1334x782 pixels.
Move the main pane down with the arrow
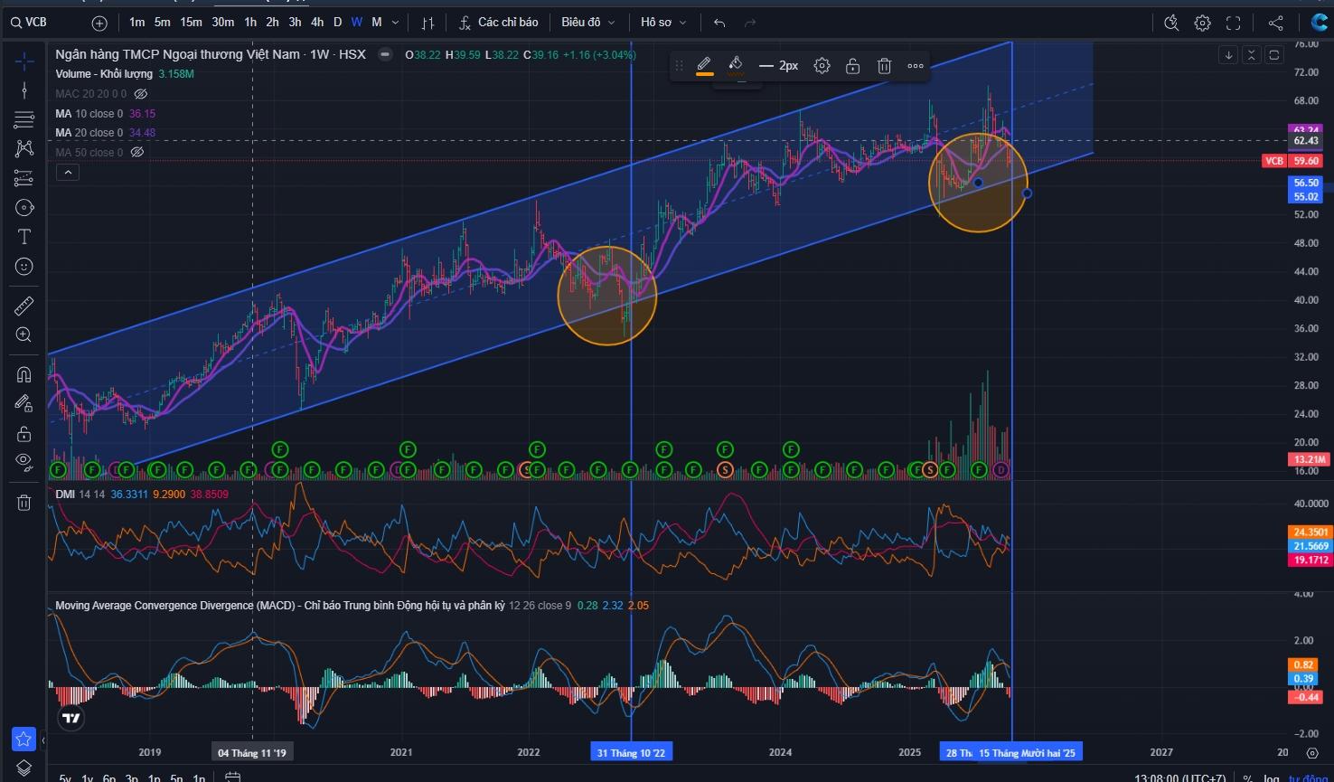[1228, 55]
